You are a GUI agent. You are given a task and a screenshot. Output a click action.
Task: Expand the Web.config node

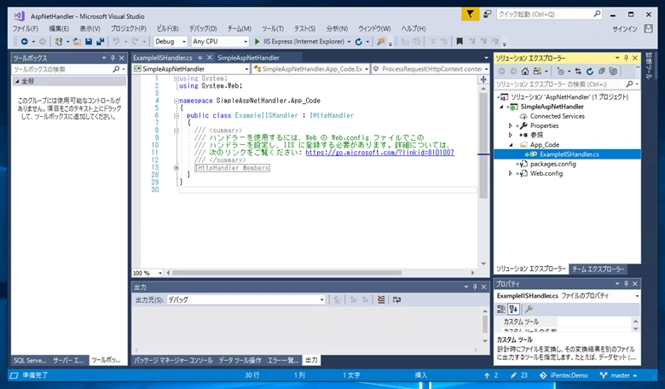tap(510, 173)
